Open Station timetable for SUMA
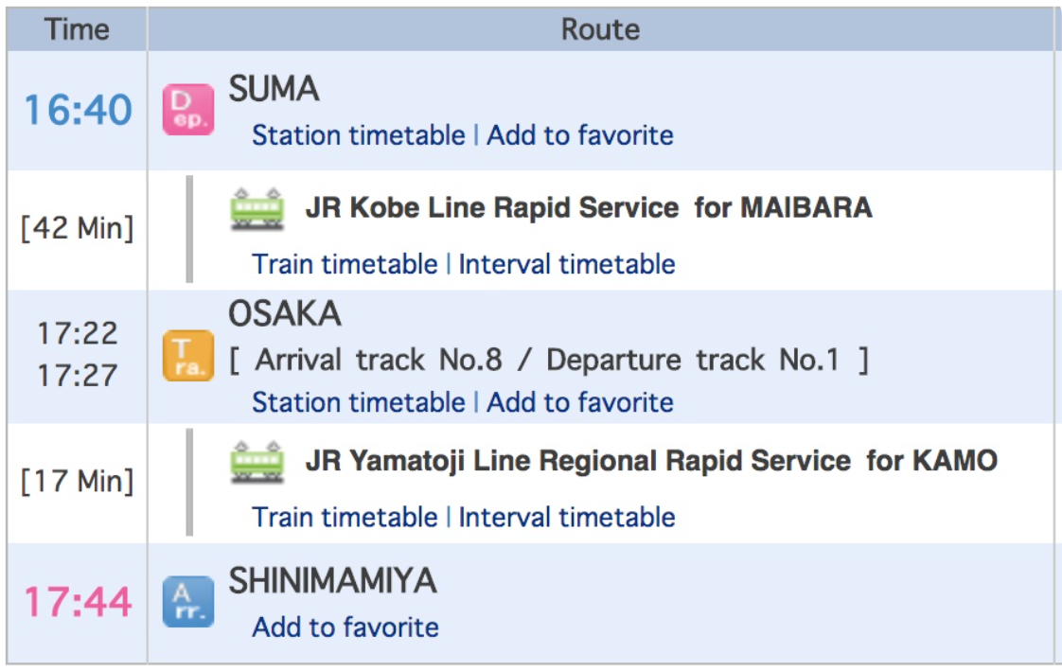 [358, 135]
